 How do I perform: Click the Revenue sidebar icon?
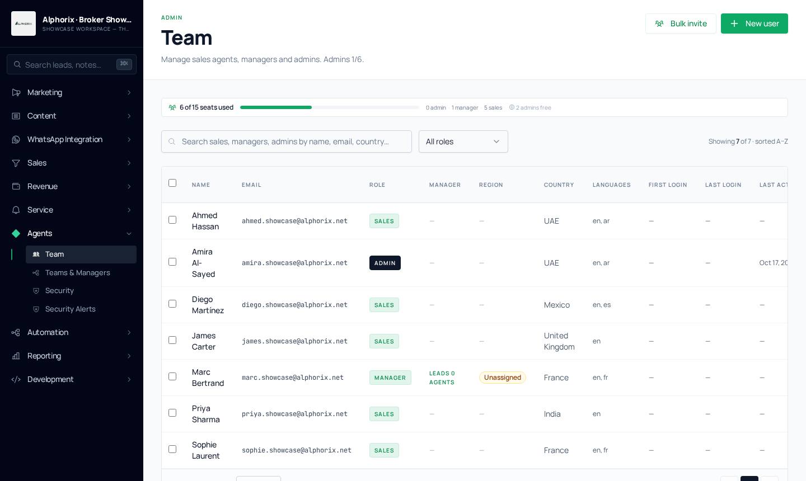pyautogui.click(x=16, y=186)
